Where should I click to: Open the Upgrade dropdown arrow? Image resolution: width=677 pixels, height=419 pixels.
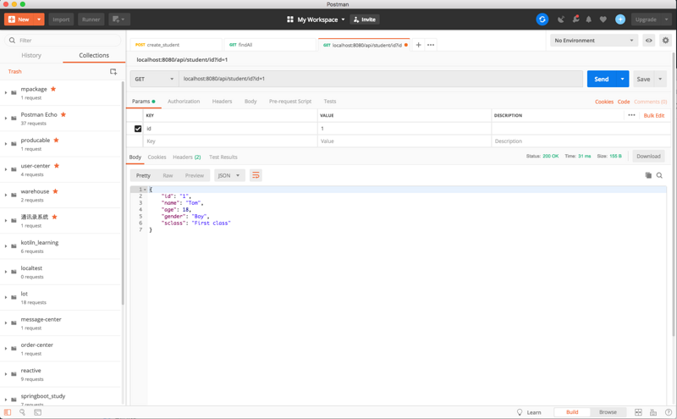coord(666,19)
